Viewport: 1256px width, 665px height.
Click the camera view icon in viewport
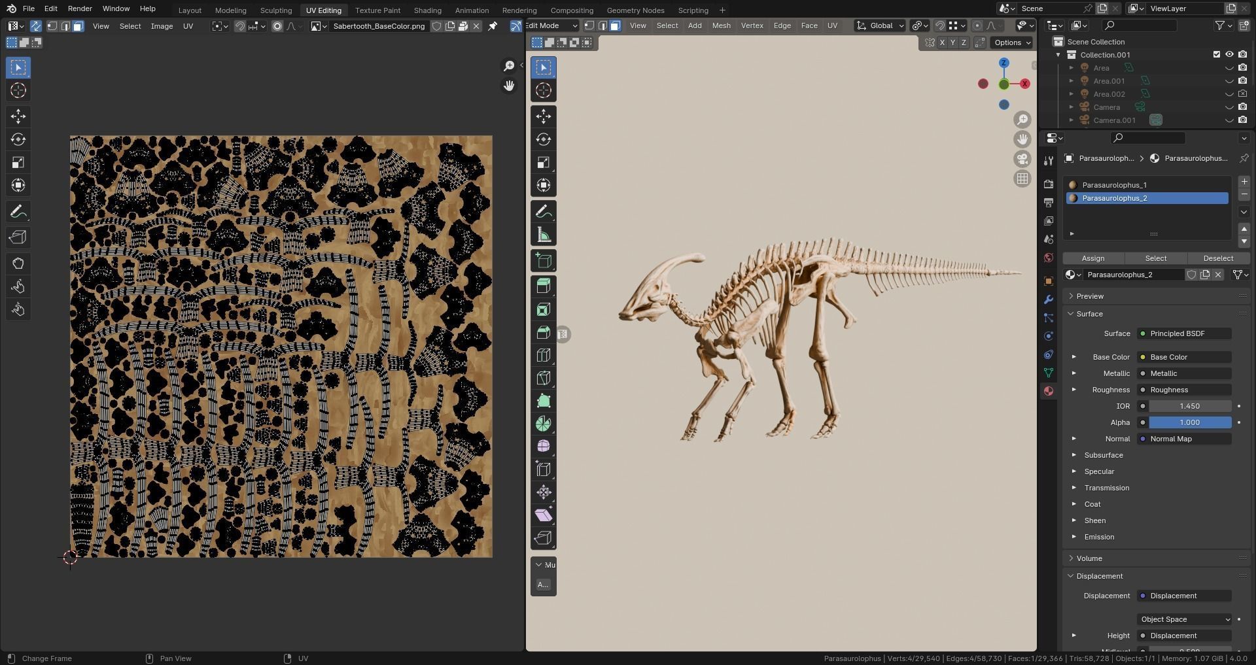(1022, 159)
